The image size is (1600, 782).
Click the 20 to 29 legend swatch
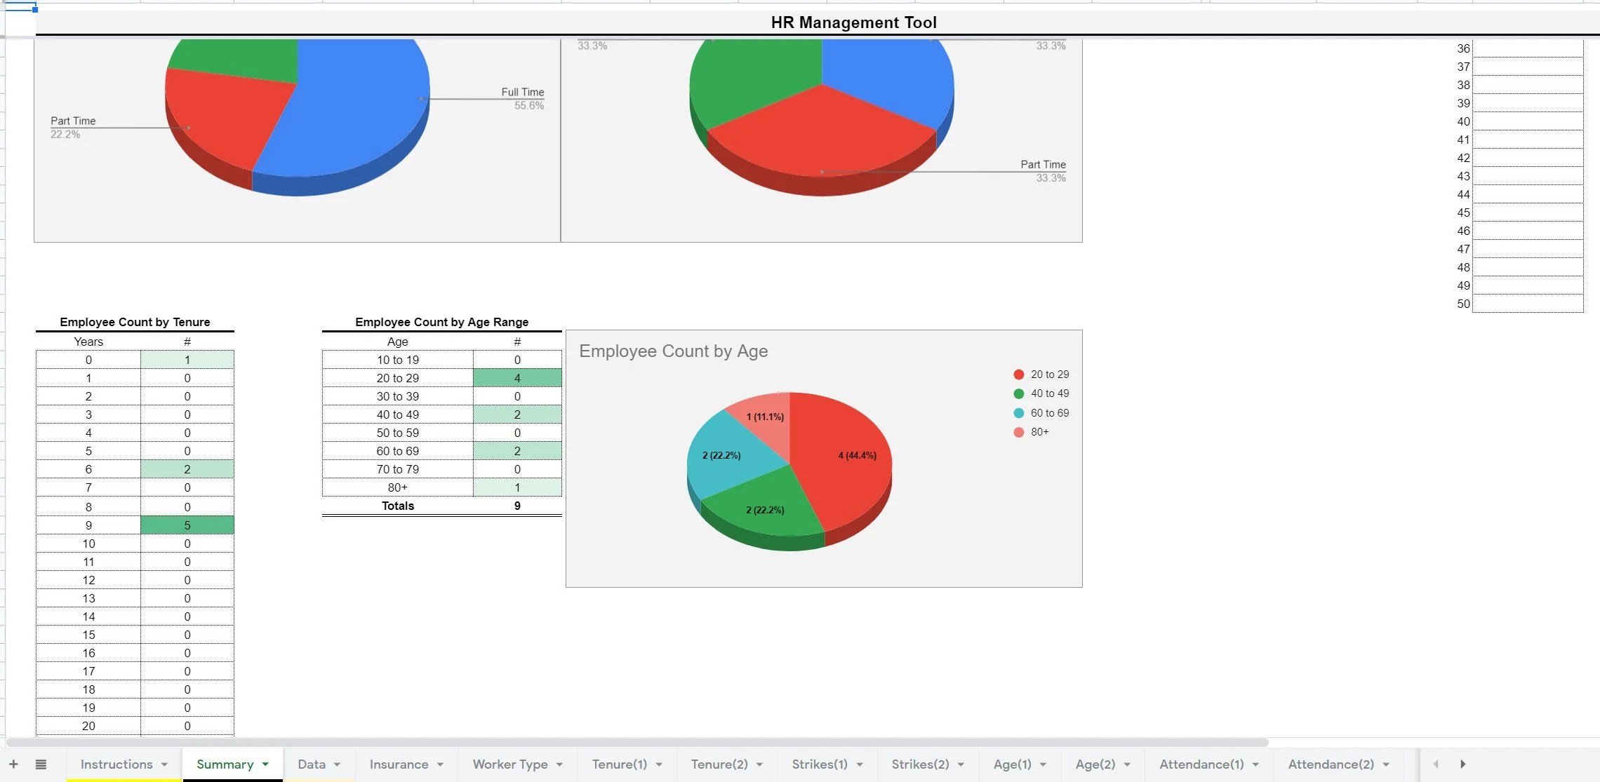(x=1019, y=374)
